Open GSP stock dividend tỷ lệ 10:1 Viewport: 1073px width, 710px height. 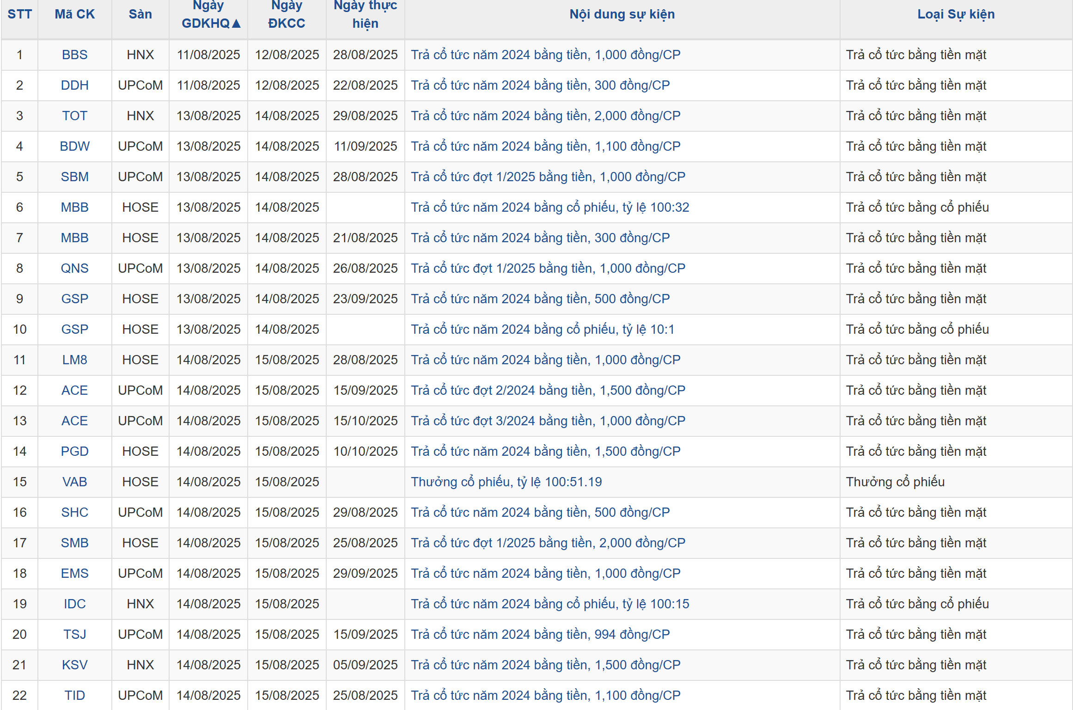(x=543, y=330)
